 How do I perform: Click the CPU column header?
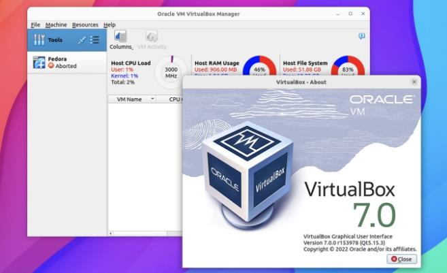[x=169, y=99]
